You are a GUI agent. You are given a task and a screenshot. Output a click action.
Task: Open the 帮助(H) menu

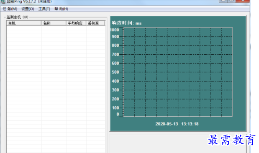tap(61, 9)
